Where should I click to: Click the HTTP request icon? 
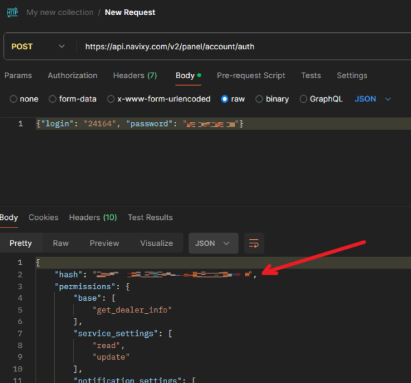pyautogui.click(x=12, y=12)
